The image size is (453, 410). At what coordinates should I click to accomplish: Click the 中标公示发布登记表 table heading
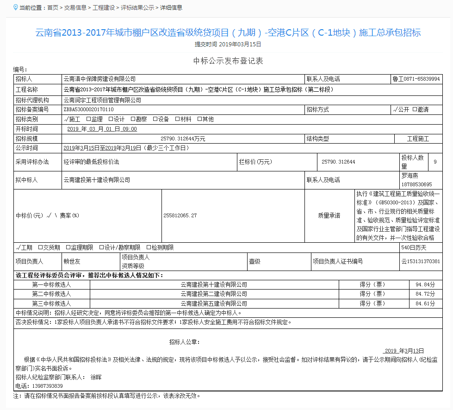pos(228,61)
